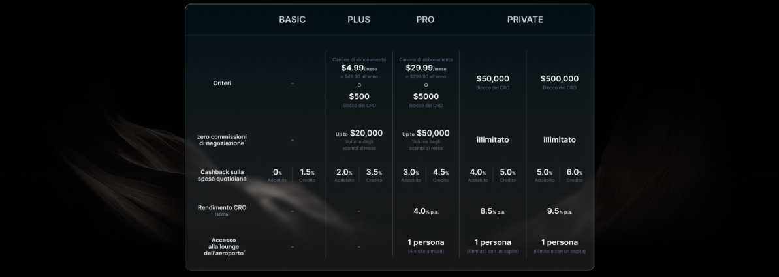Click the Up to $50,000 trading volume
The image size is (779, 277).
[x=426, y=134]
